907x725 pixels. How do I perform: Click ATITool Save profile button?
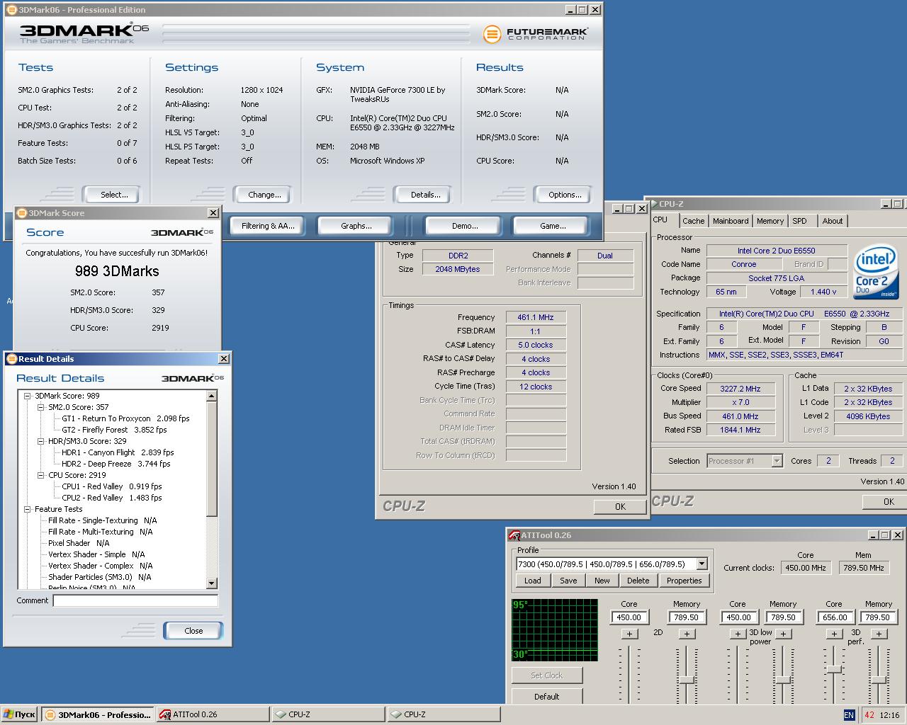pyautogui.click(x=568, y=581)
